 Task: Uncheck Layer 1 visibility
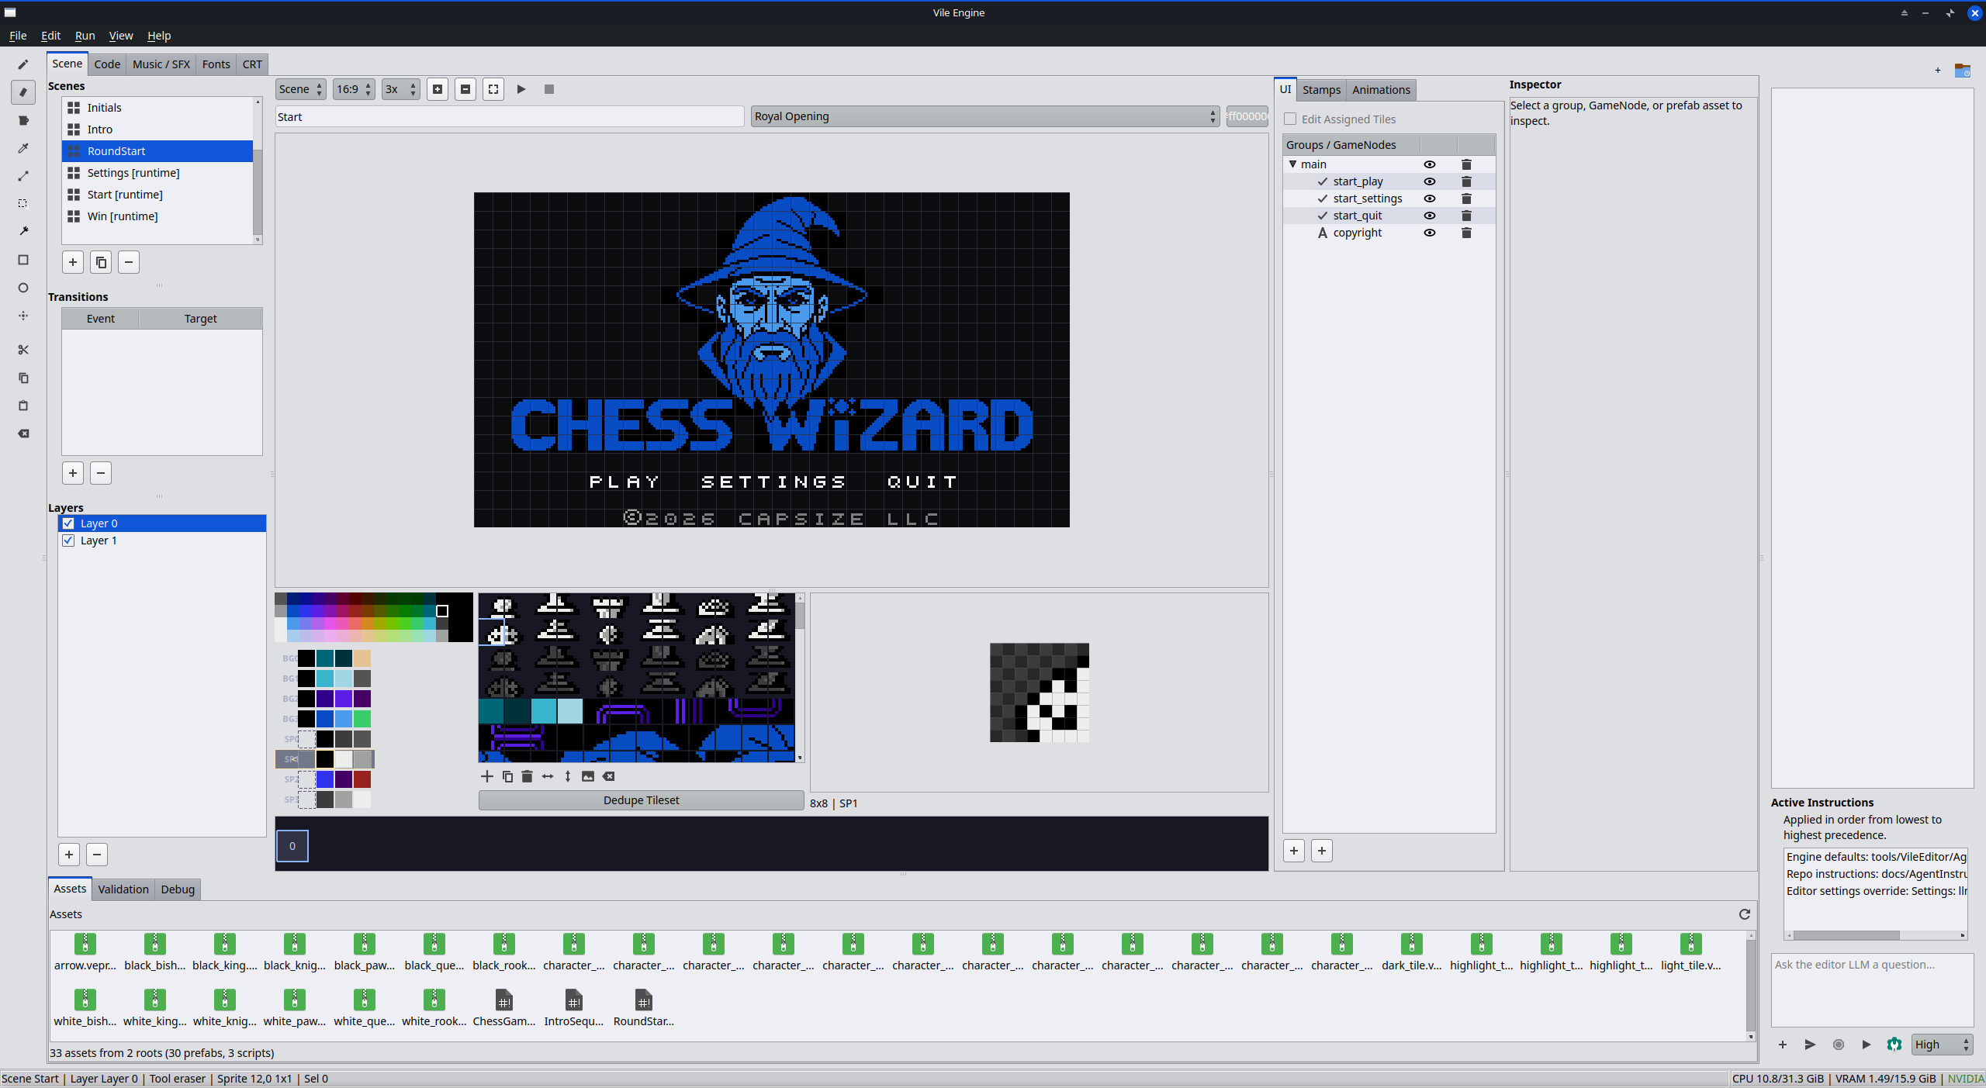coord(68,540)
